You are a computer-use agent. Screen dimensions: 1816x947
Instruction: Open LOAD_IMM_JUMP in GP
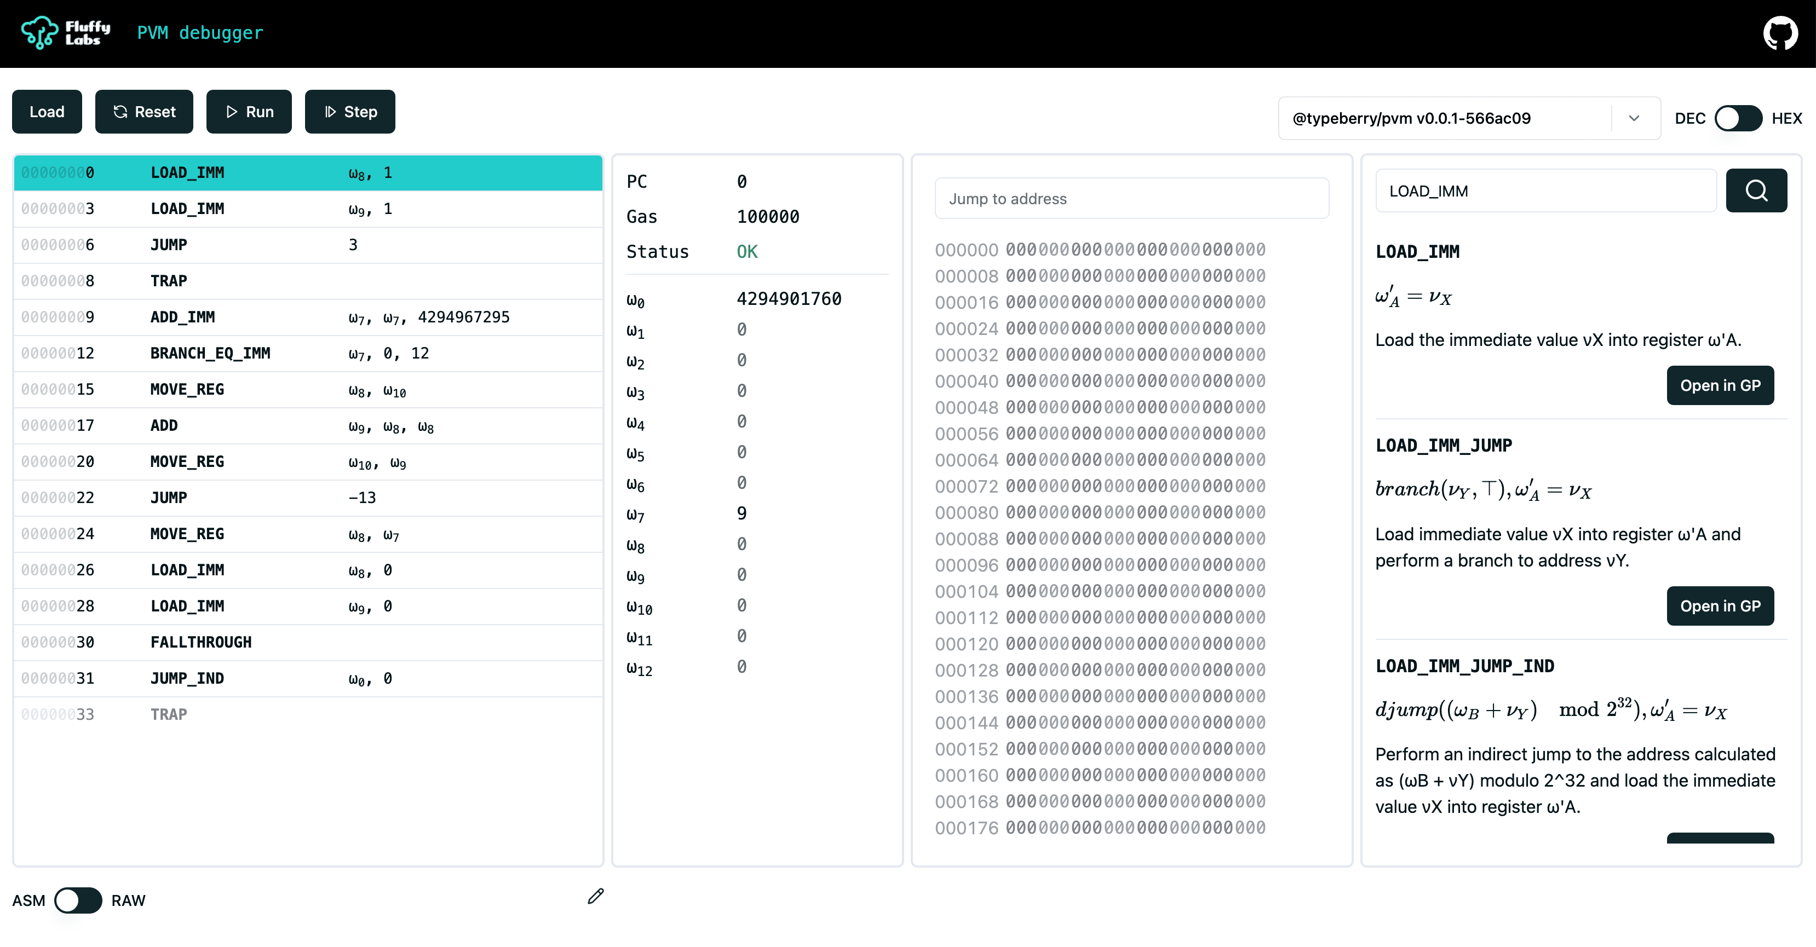tap(1720, 606)
